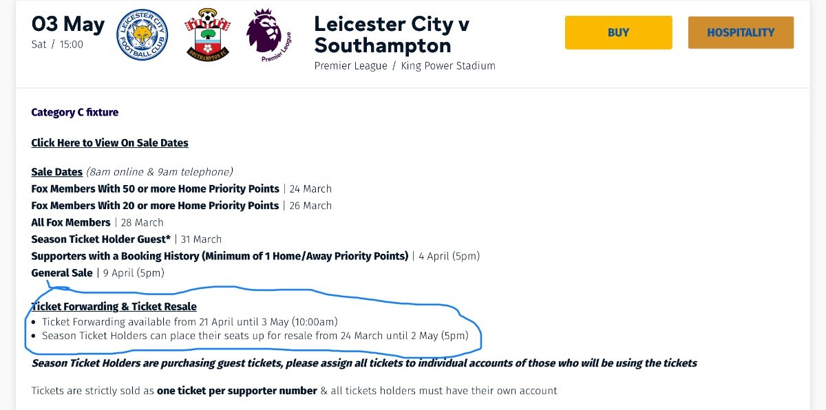
Task: Click the Category C fixture label
Action: (x=74, y=112)
